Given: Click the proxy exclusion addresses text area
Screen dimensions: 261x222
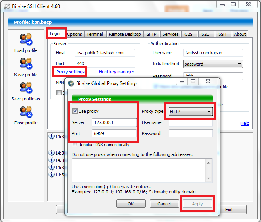Looking at the screenshot, I should [139, 170].
